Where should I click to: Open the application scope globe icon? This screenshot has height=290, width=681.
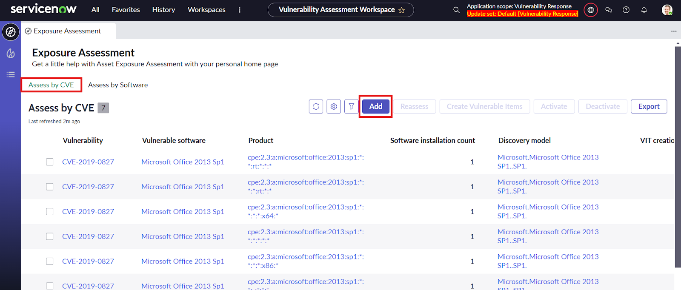(x=591, y=10)
